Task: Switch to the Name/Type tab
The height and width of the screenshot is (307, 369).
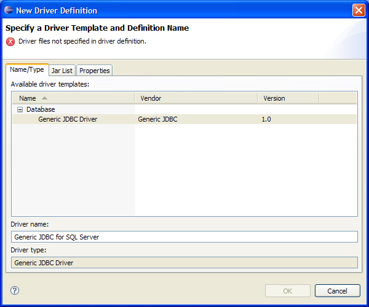Action: coord(27,70)
